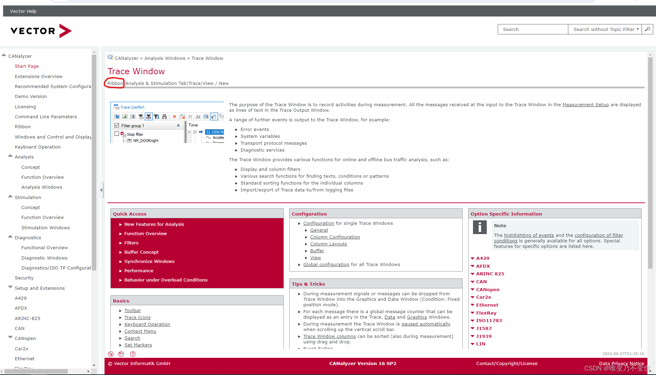Viewport: 656px width, 375px height.
Task: Click the Vector logo
Action: (x=41, y=31)
